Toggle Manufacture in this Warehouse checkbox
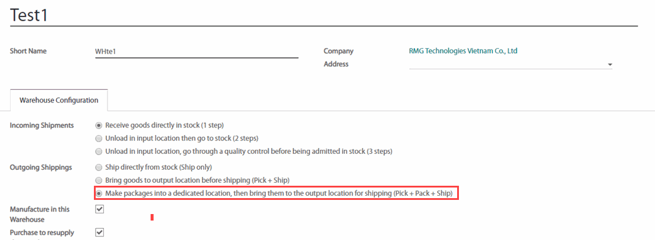 (100, 209)
